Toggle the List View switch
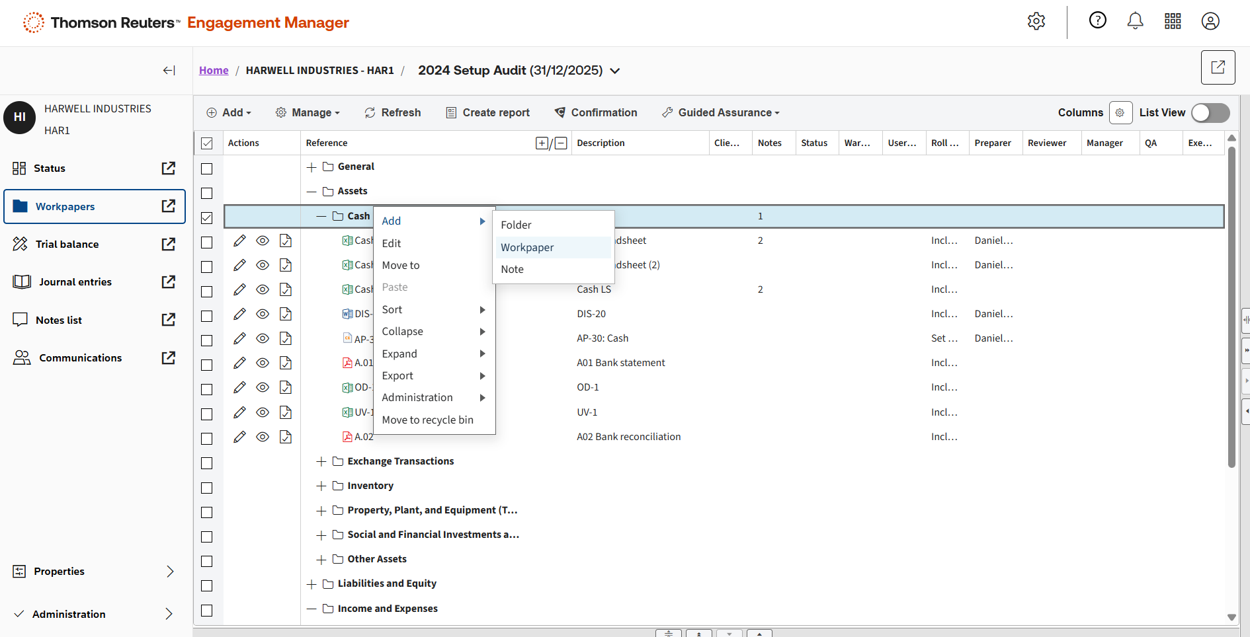This screenshot has height=637, width=1250. pyautogui.click(x=1210, y=113)
